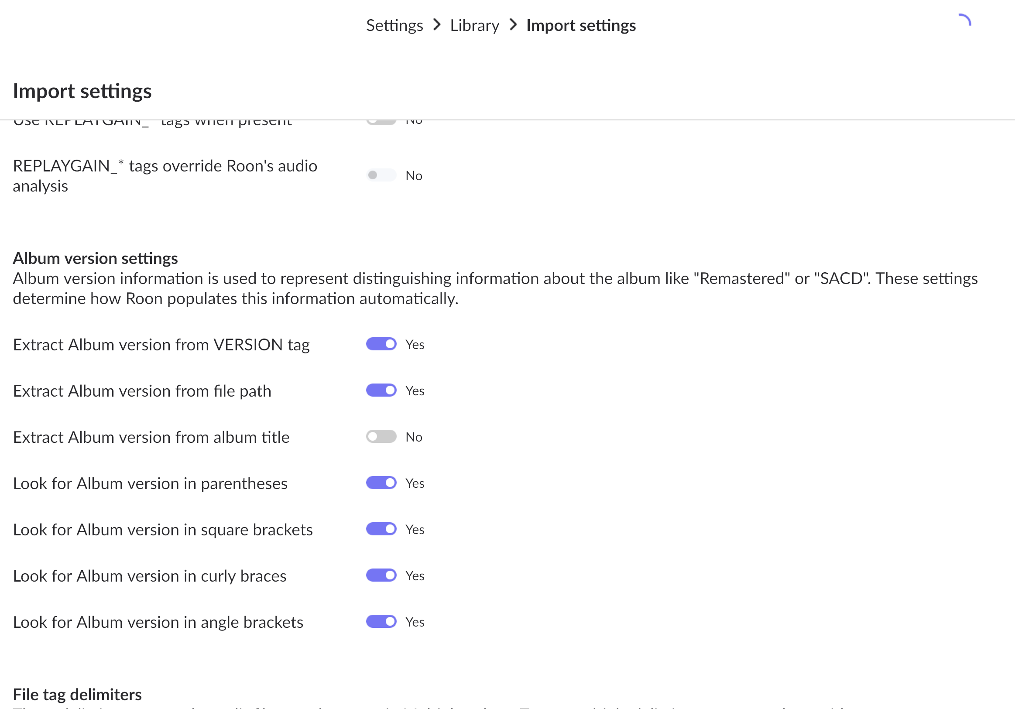Open Library in the breadcrumb trail
The width and height of the screenshot is (1015, 709).
click(474, 25)
